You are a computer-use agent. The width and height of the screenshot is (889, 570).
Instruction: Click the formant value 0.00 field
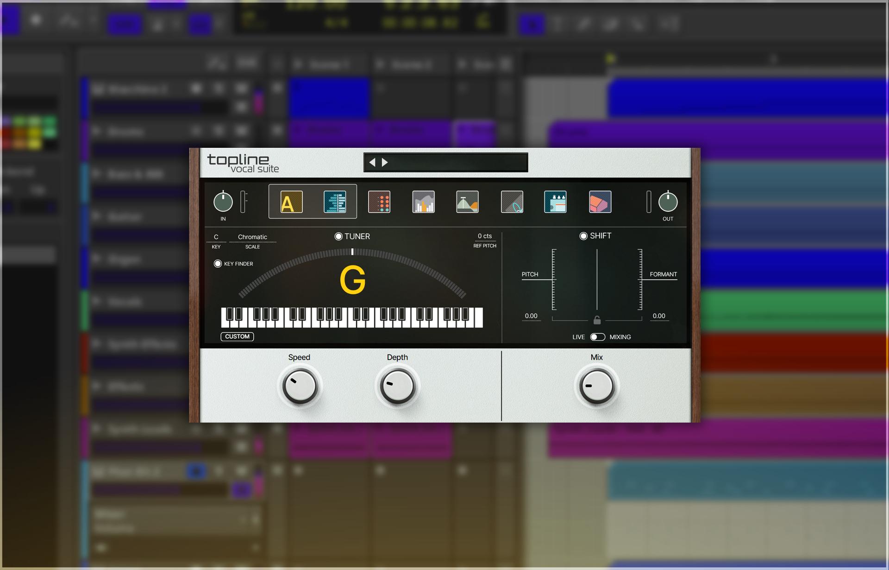[x=659, y=316]
